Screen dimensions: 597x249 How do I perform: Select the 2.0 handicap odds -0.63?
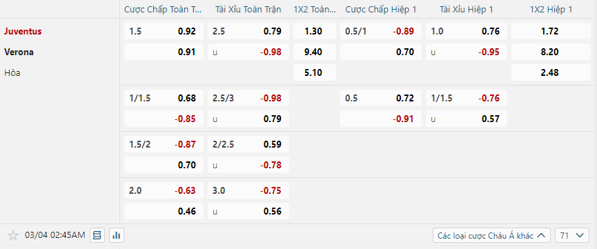pos(164,190)
